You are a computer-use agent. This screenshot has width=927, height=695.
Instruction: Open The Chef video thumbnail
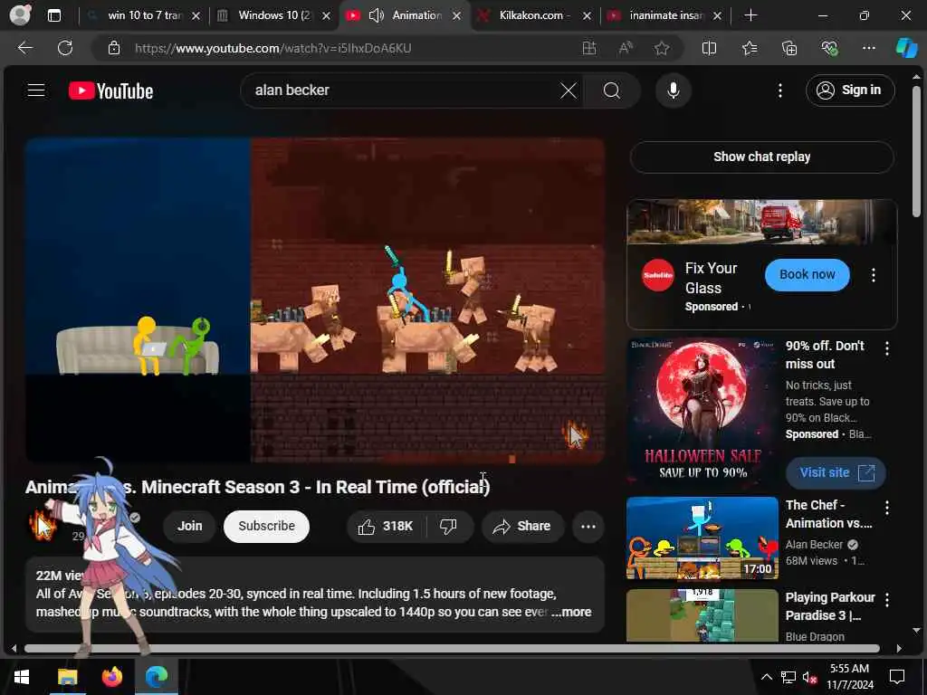702,538
